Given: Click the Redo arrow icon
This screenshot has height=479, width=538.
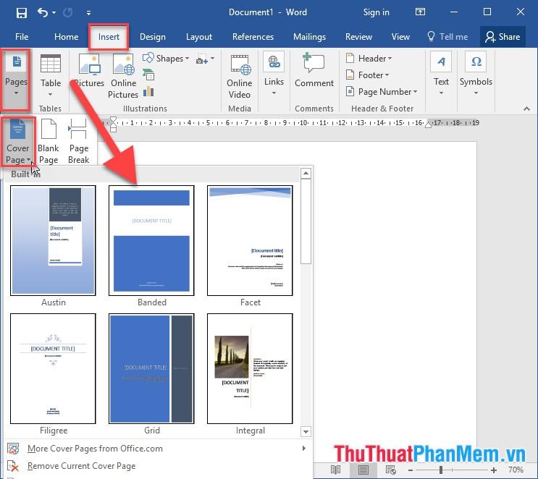Looking at the screenshot, I should click(x=68, y=13).
